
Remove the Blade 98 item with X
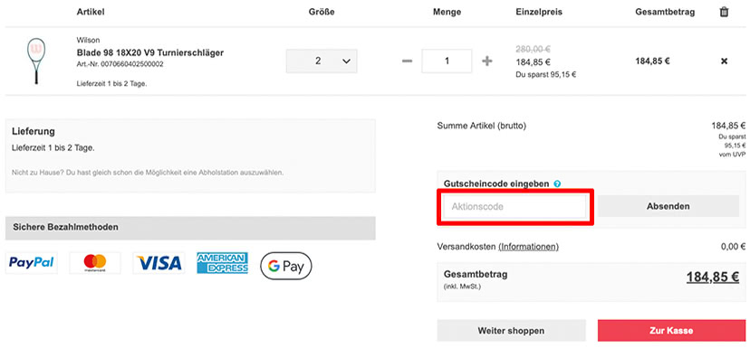coord(724,61)
